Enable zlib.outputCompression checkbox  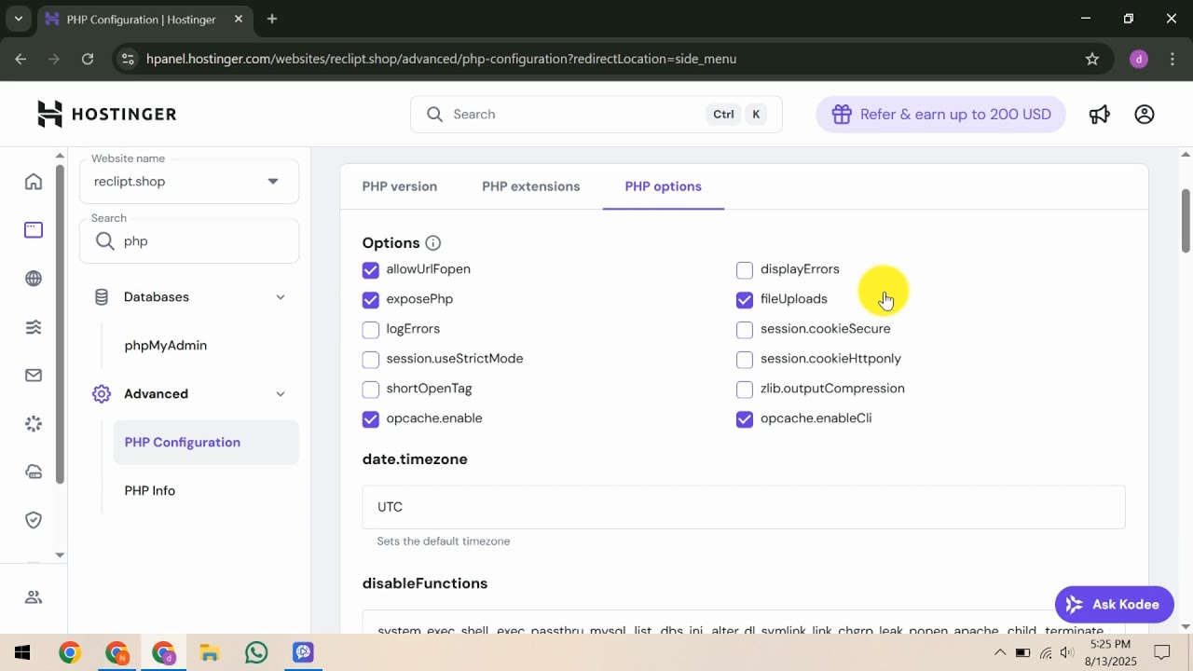[x=745, y=390]
